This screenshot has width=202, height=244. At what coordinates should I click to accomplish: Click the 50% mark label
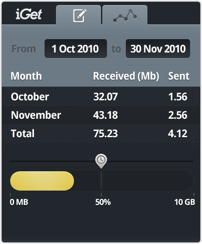(x=103, y=202)
